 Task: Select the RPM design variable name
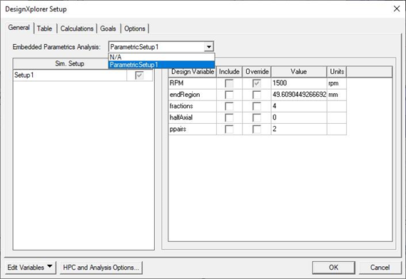[x=193, y=83]
